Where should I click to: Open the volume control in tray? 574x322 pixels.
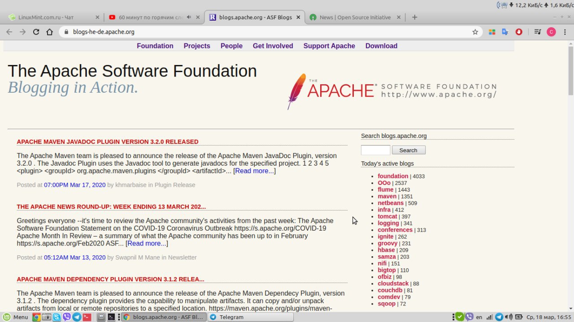[509, 317]
